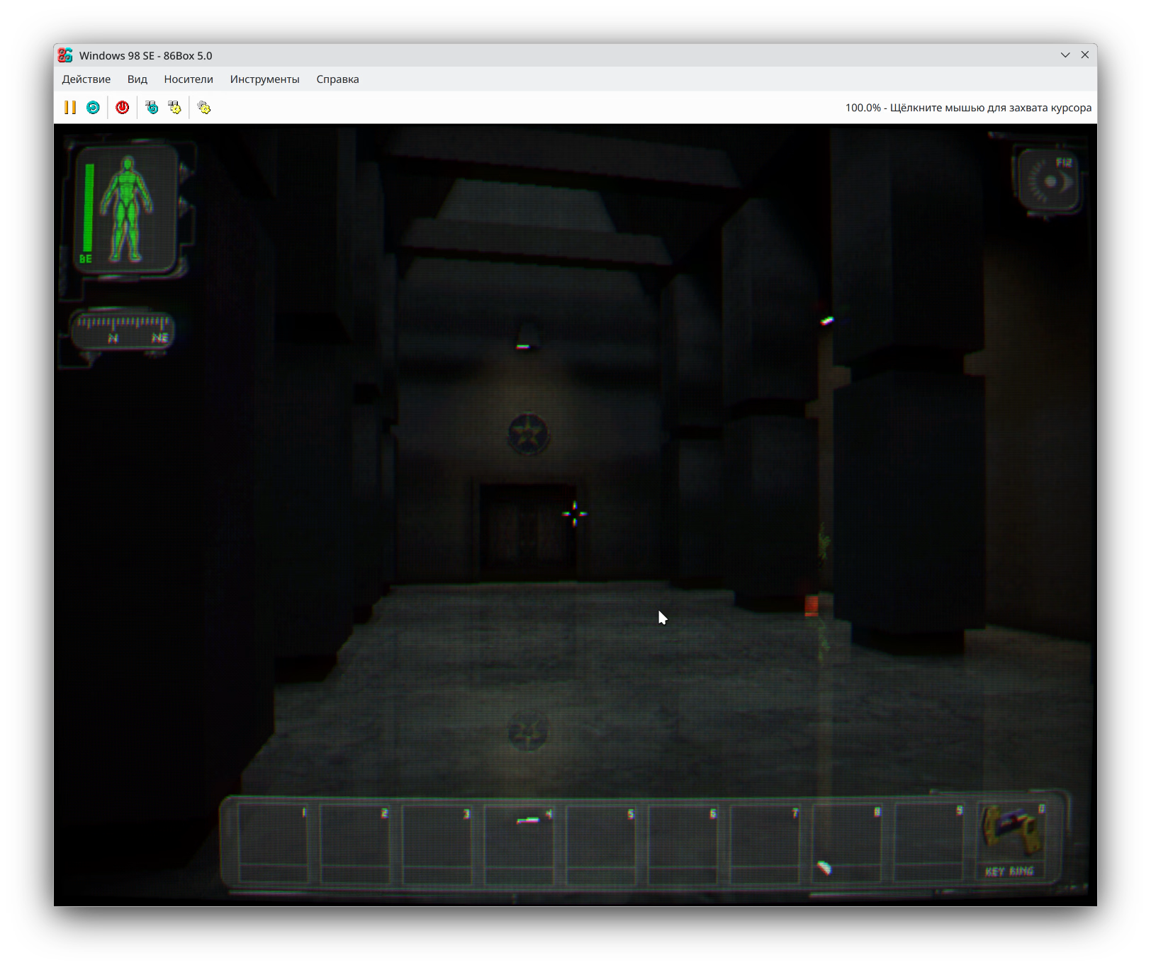The width and height of the screenshot is (1151, 970).
Task: Click the teal hard reset icon
Action: coord(93,107)
